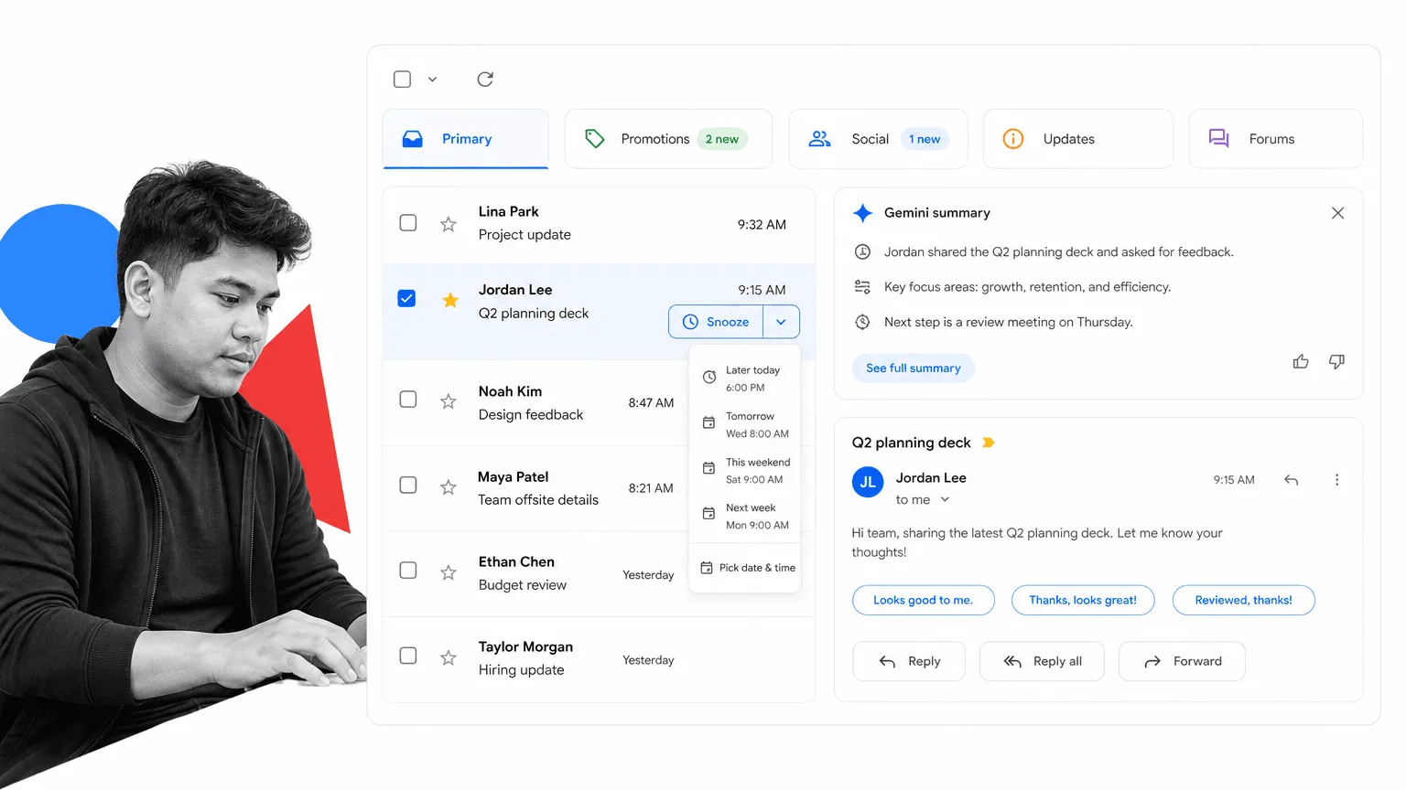Star the Noah Kim email
The width and height of the screenshot is (1406, 790).
(448, 400)
